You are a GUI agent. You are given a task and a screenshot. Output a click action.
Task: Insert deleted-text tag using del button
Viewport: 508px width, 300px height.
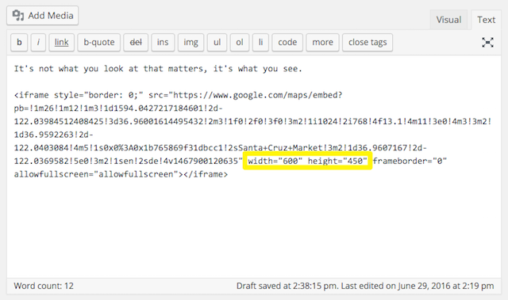[136, 42]
